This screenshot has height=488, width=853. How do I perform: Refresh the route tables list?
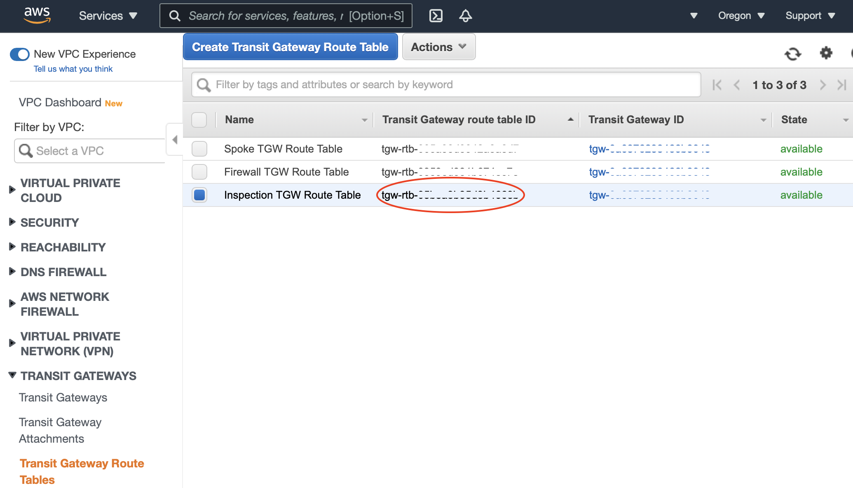pos(792,54)
